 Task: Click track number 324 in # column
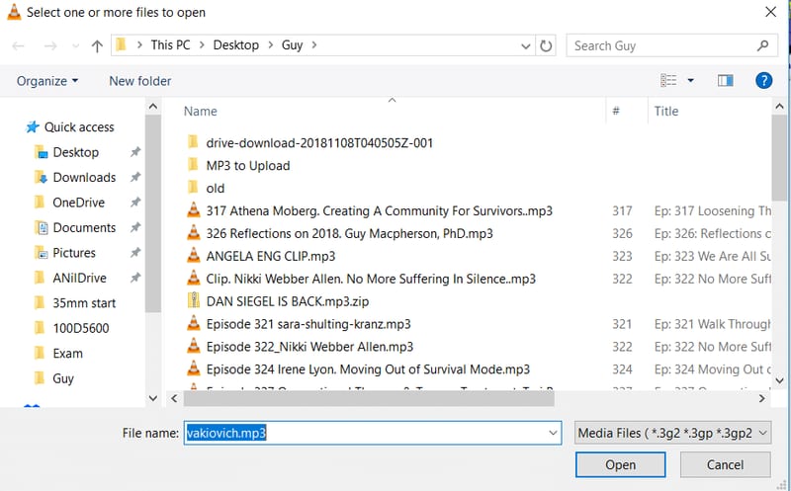click(x=622, y=369)
